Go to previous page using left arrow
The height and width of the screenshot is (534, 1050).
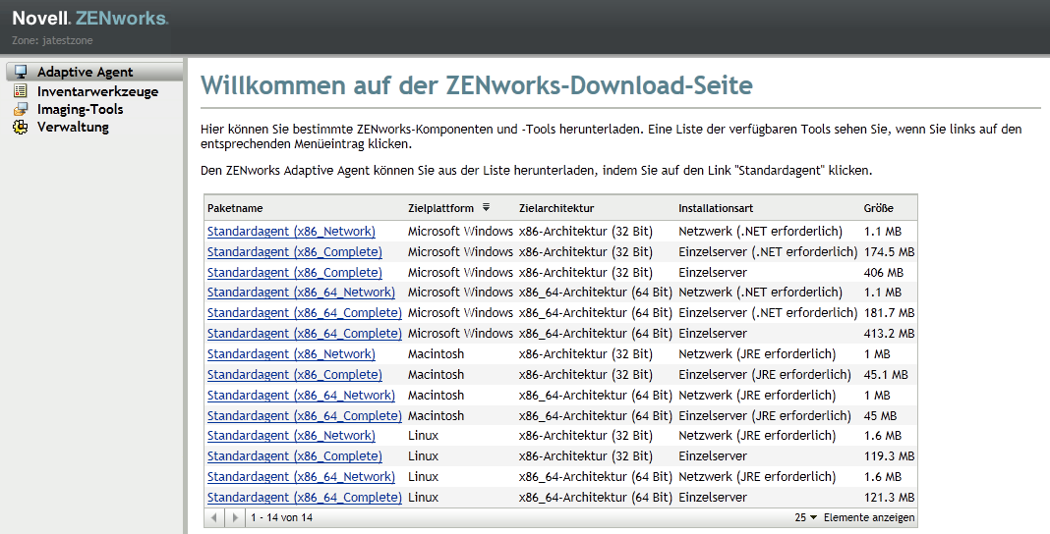[x=216, y=517]
